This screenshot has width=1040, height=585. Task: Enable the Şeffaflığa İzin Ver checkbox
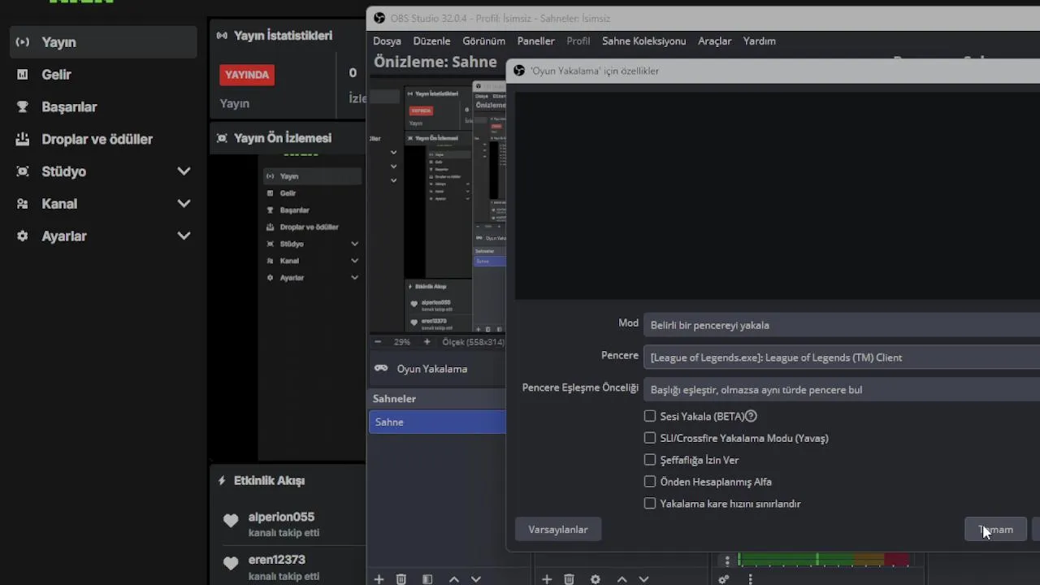650,460
